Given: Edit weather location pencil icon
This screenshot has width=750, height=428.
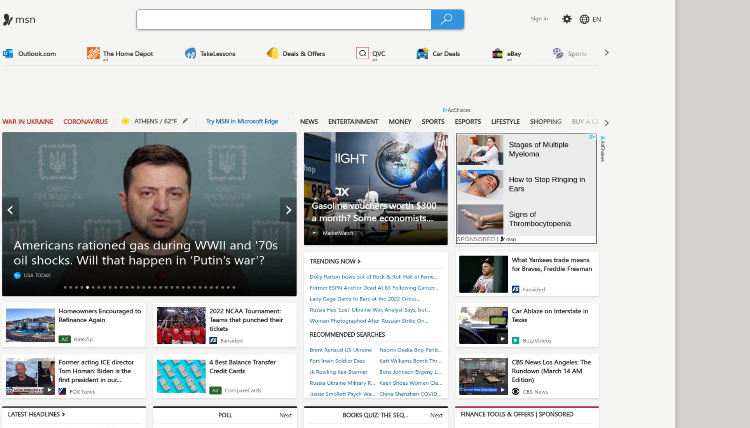Looking at the screenshot, I should [185, 121].
